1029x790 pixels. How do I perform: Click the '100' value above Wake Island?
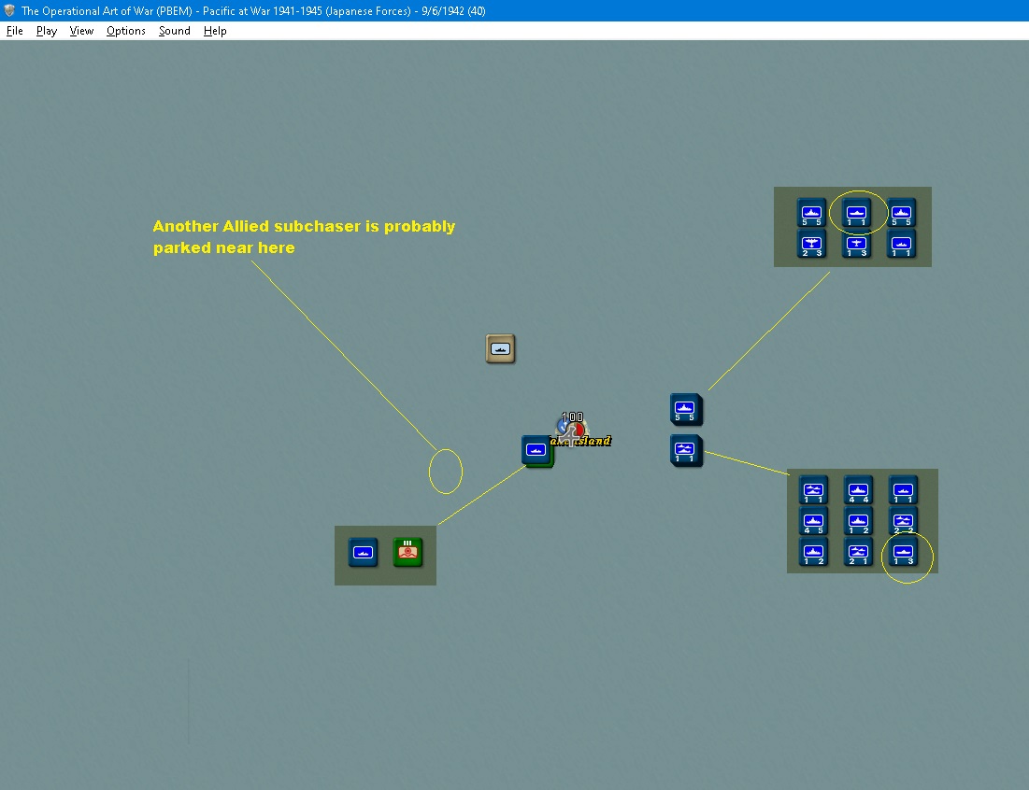pyautogui.click(x=572, y=417)
